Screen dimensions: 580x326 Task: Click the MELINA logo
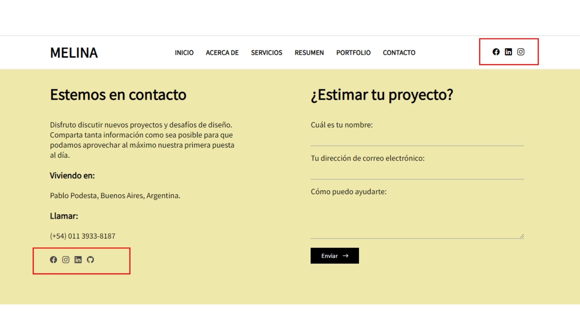(x=74, y=53)
